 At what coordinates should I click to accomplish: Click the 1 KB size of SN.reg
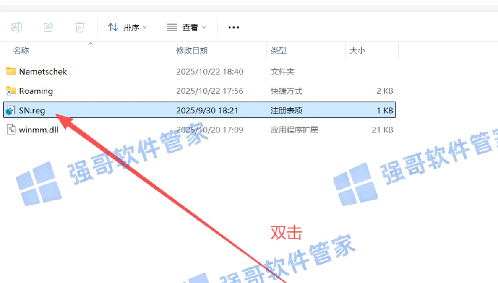pos(385,110)
